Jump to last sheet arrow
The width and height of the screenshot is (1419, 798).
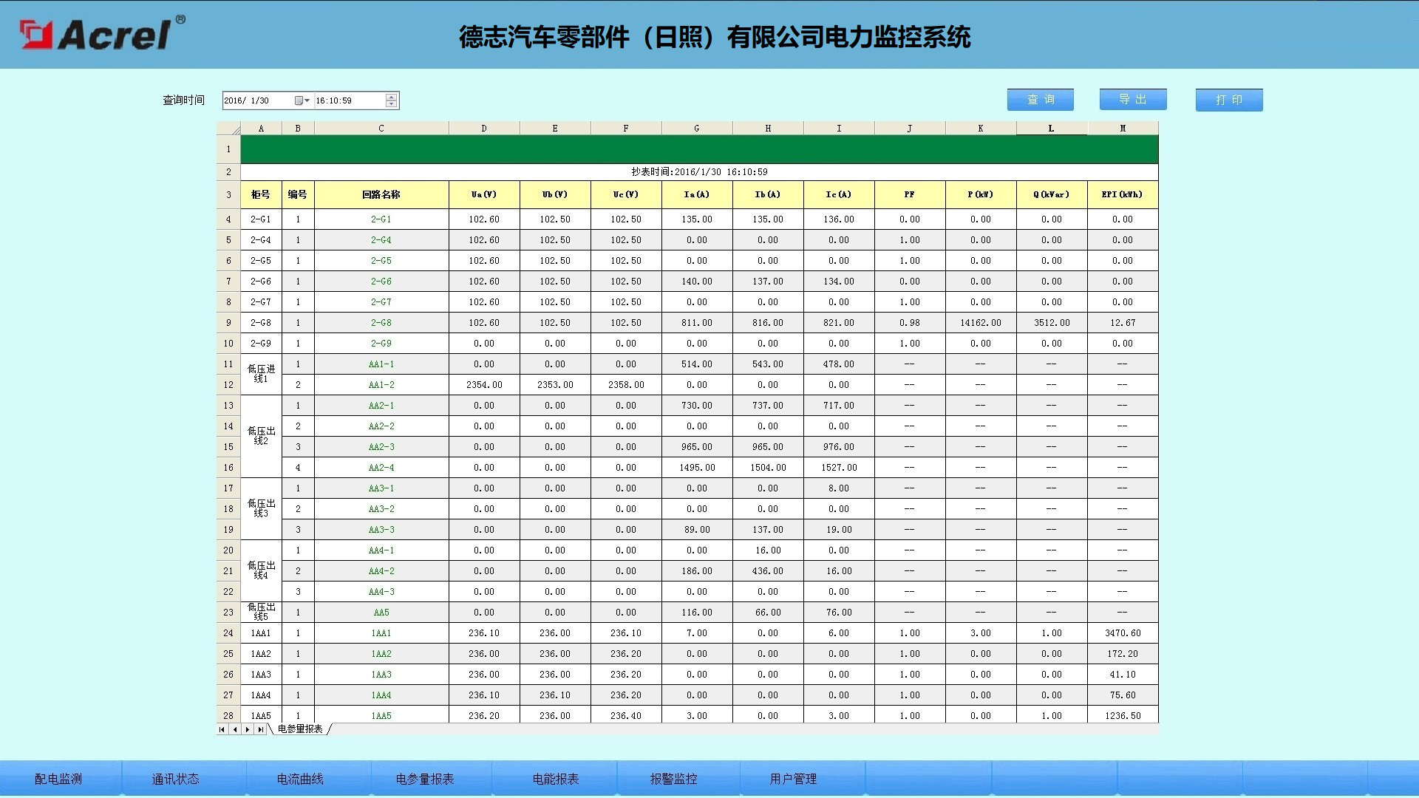point(260,729)
